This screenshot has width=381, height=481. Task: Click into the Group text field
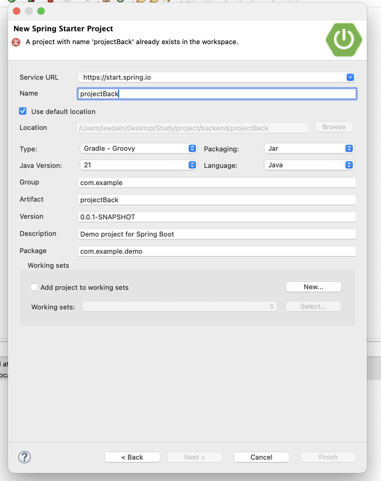tap(217, 183)
